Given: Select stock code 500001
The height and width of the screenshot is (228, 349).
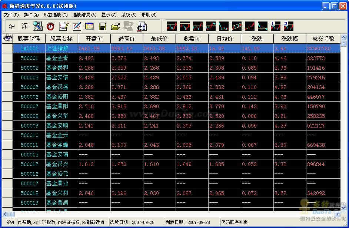Looking at the screenshot, I should tap(29, 58).
